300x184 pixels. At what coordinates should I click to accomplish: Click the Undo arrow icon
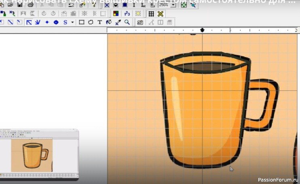(x=72, y=5)
